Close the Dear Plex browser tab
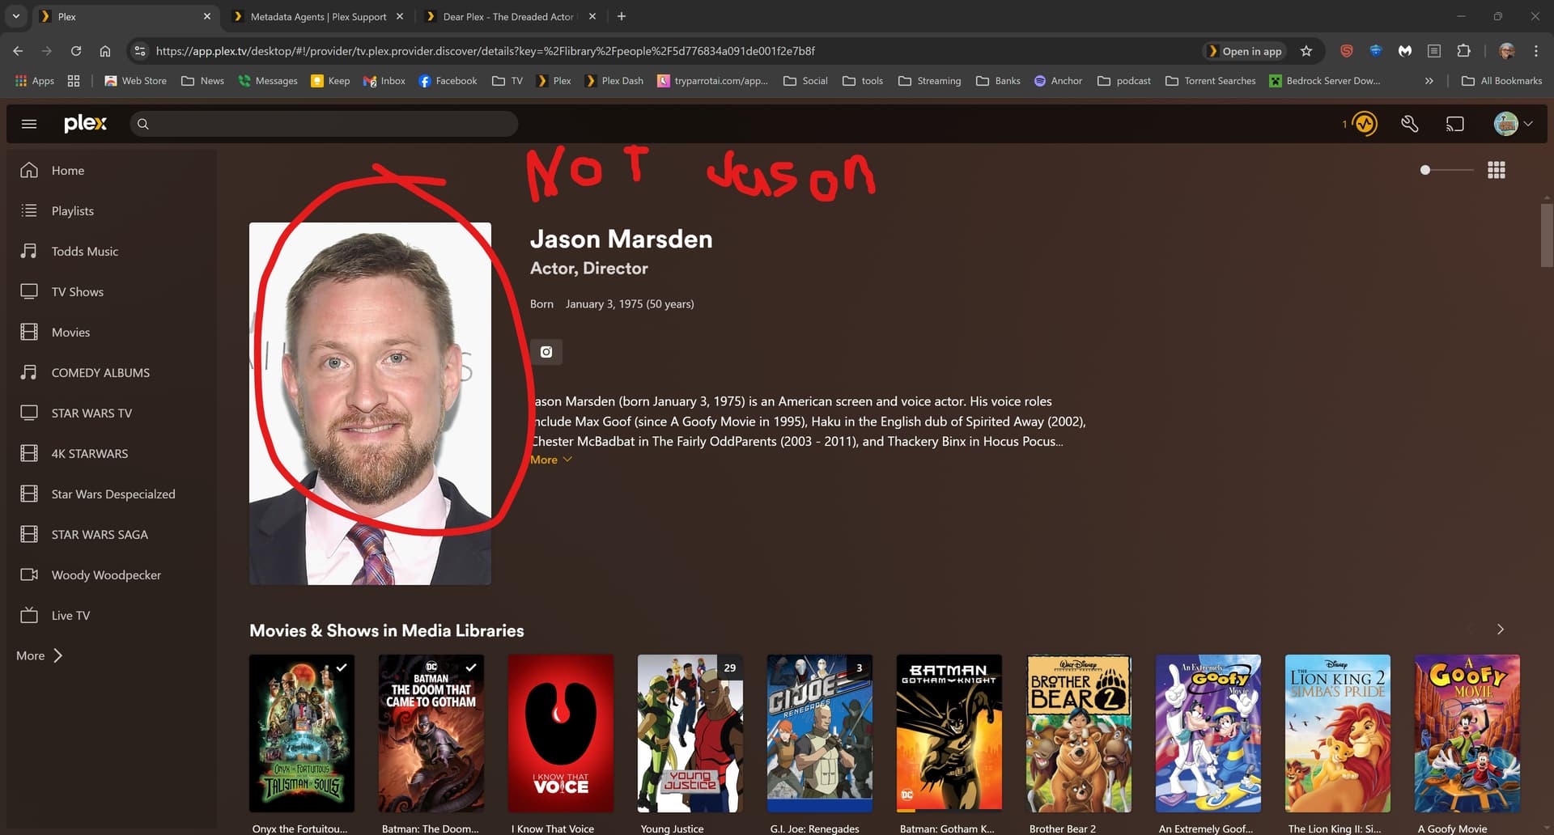 click(x=592, y=16)
